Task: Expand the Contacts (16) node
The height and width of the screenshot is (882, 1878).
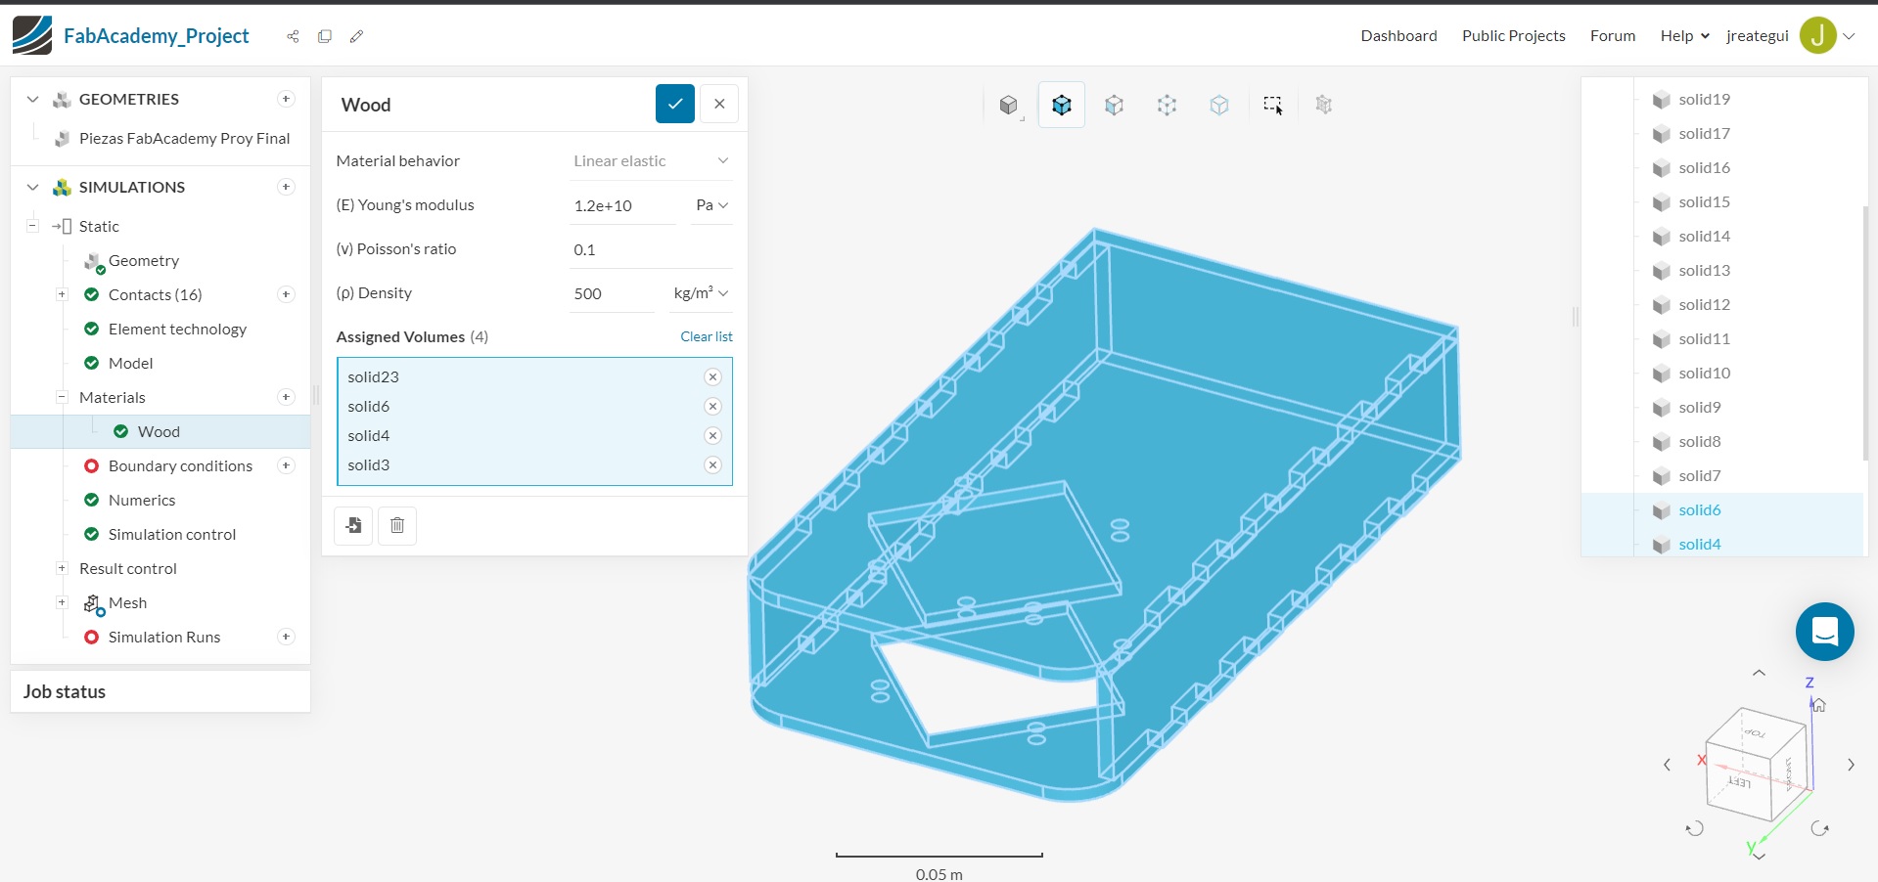Action: coord(62,294)
